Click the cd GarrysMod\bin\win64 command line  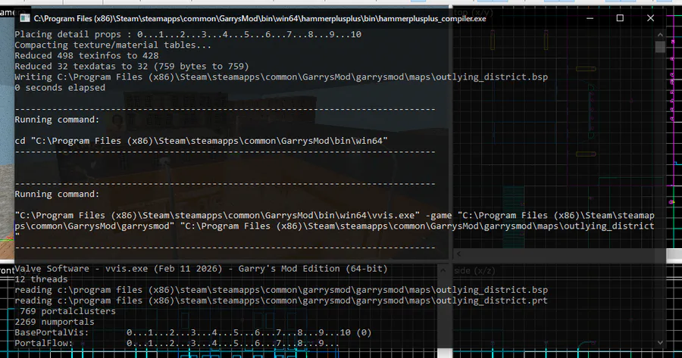(x=201, y=141)
